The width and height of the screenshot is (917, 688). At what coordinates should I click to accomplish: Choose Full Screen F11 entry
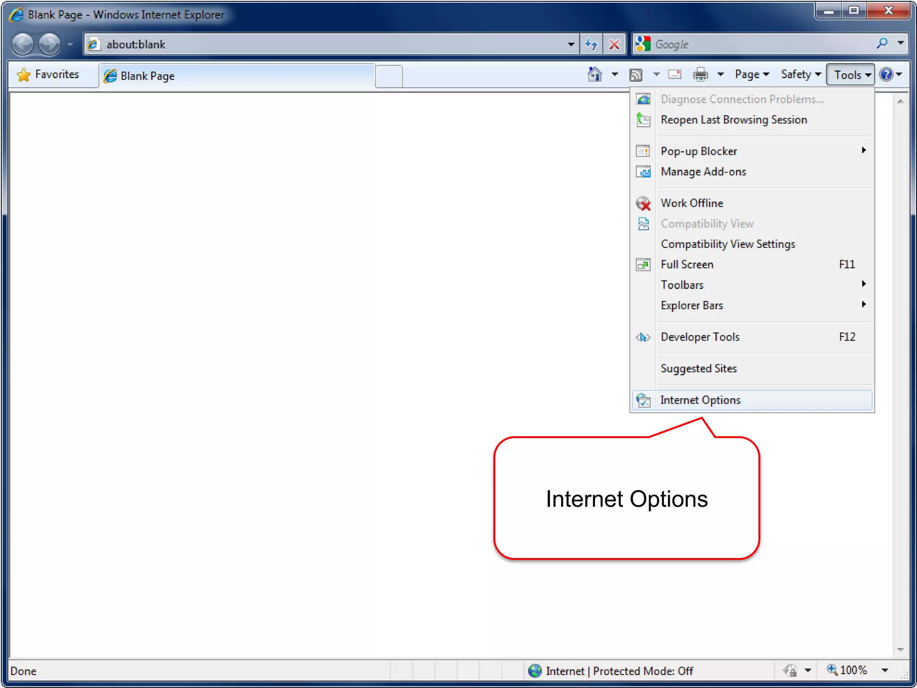[752, 264]
